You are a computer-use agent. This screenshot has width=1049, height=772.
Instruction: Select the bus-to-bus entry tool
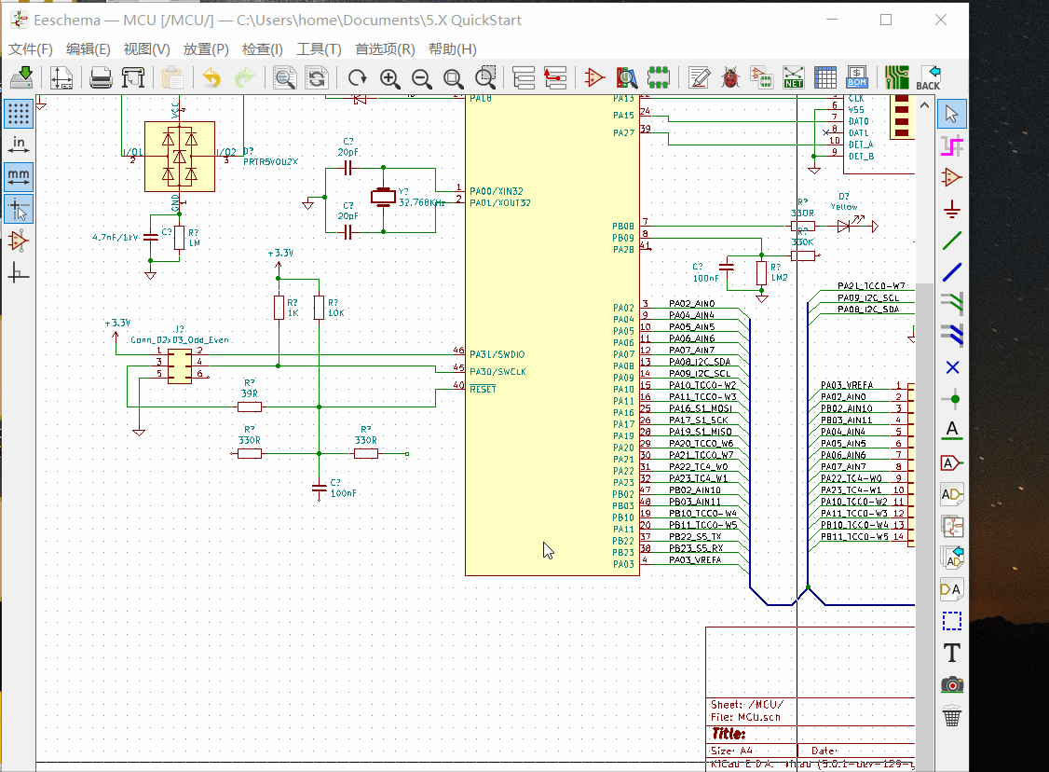[952, 336]
